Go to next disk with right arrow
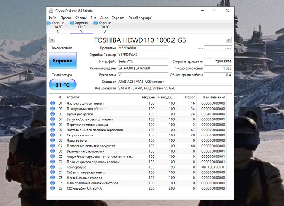Image resolution: width=284 pixels, height=206 pixels. [229, 40]
